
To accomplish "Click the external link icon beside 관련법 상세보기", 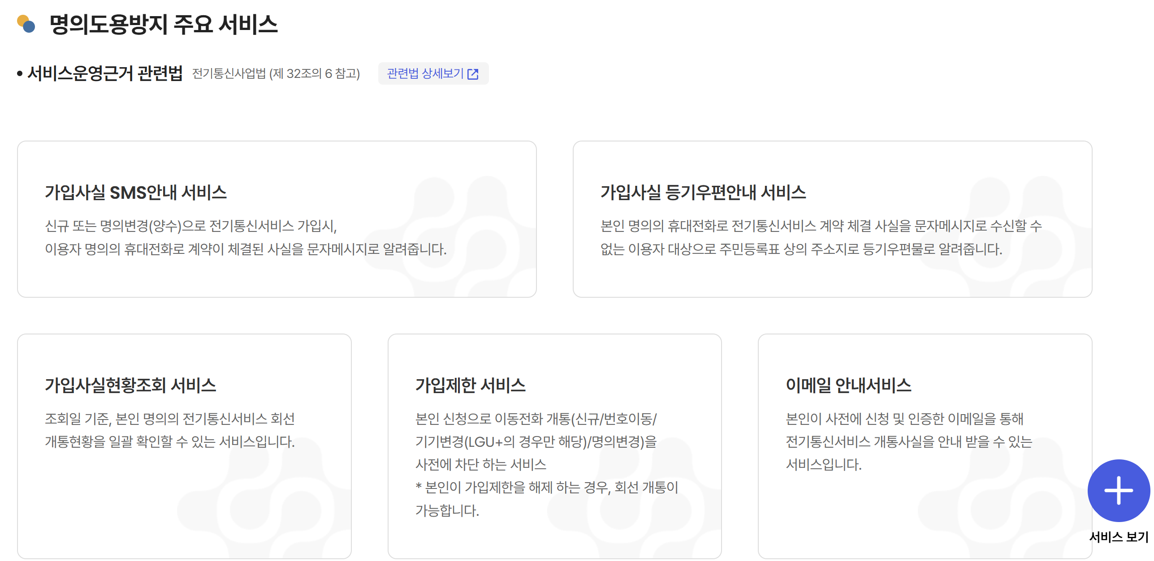I will [x=473, y=74].
